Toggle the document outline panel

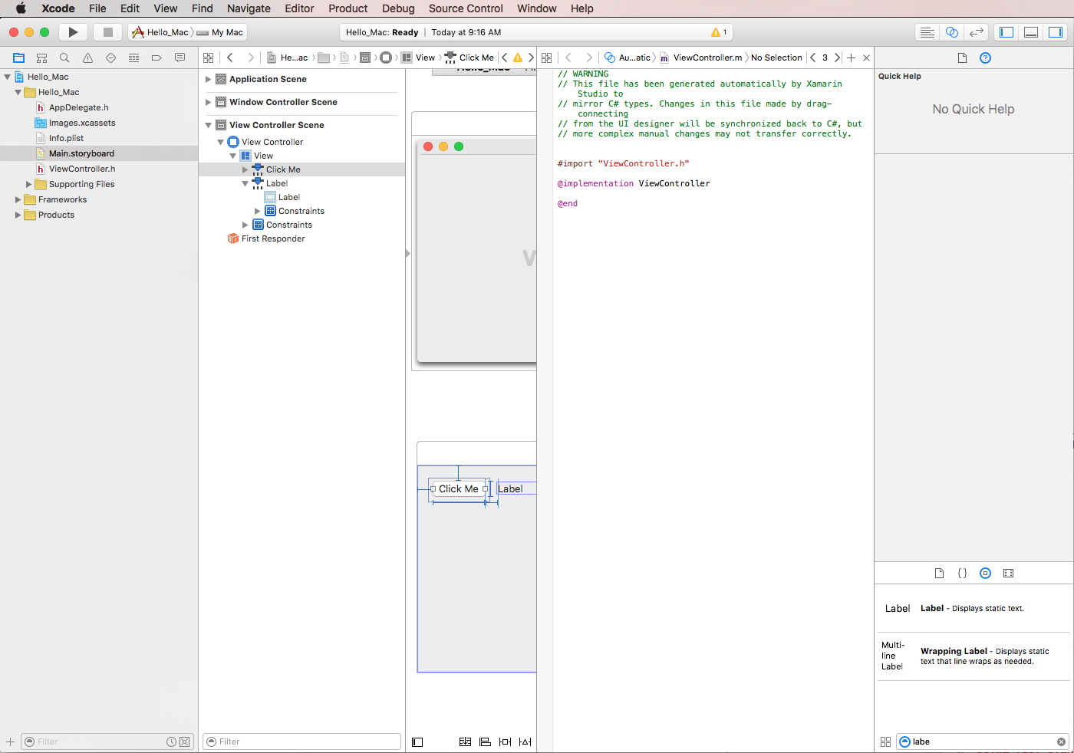tap(417, 741)
